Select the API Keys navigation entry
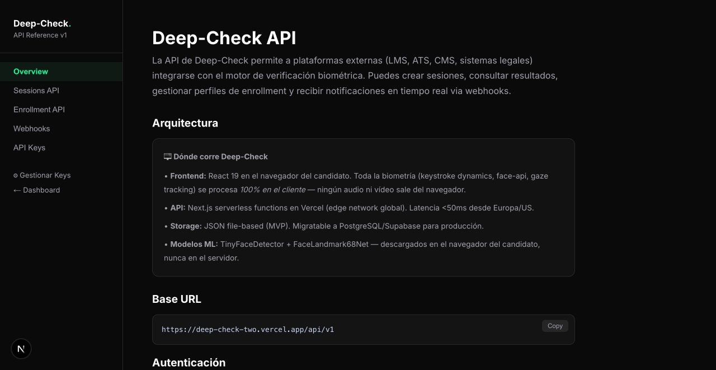Viewport: 716px width, 370px height. tap(29, 147)
